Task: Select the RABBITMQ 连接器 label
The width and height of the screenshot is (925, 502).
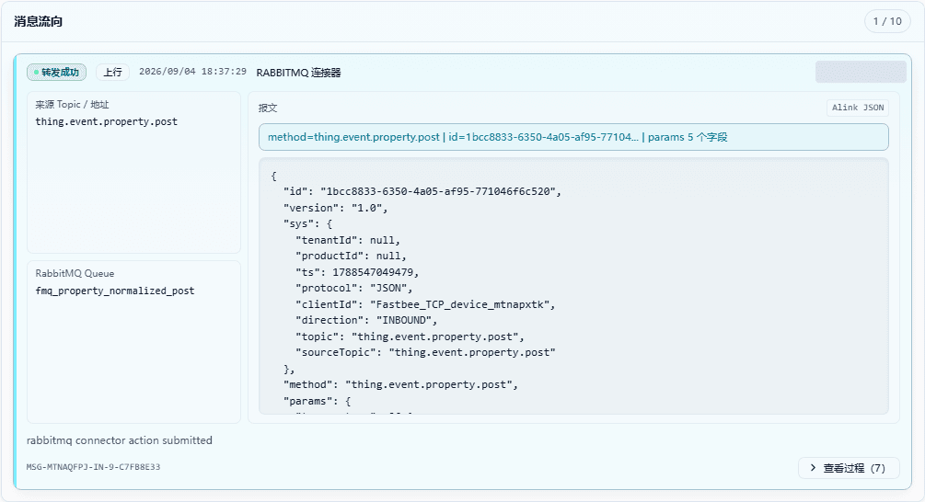Action: pyautogui.click(x=298, y=73)
